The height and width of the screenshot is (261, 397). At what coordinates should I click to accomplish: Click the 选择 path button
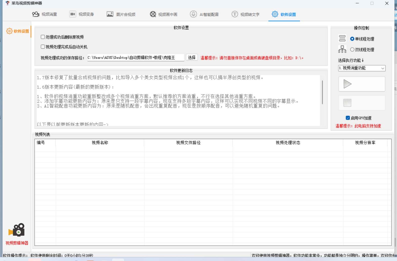pyautogui.click(x=192, y=57)
